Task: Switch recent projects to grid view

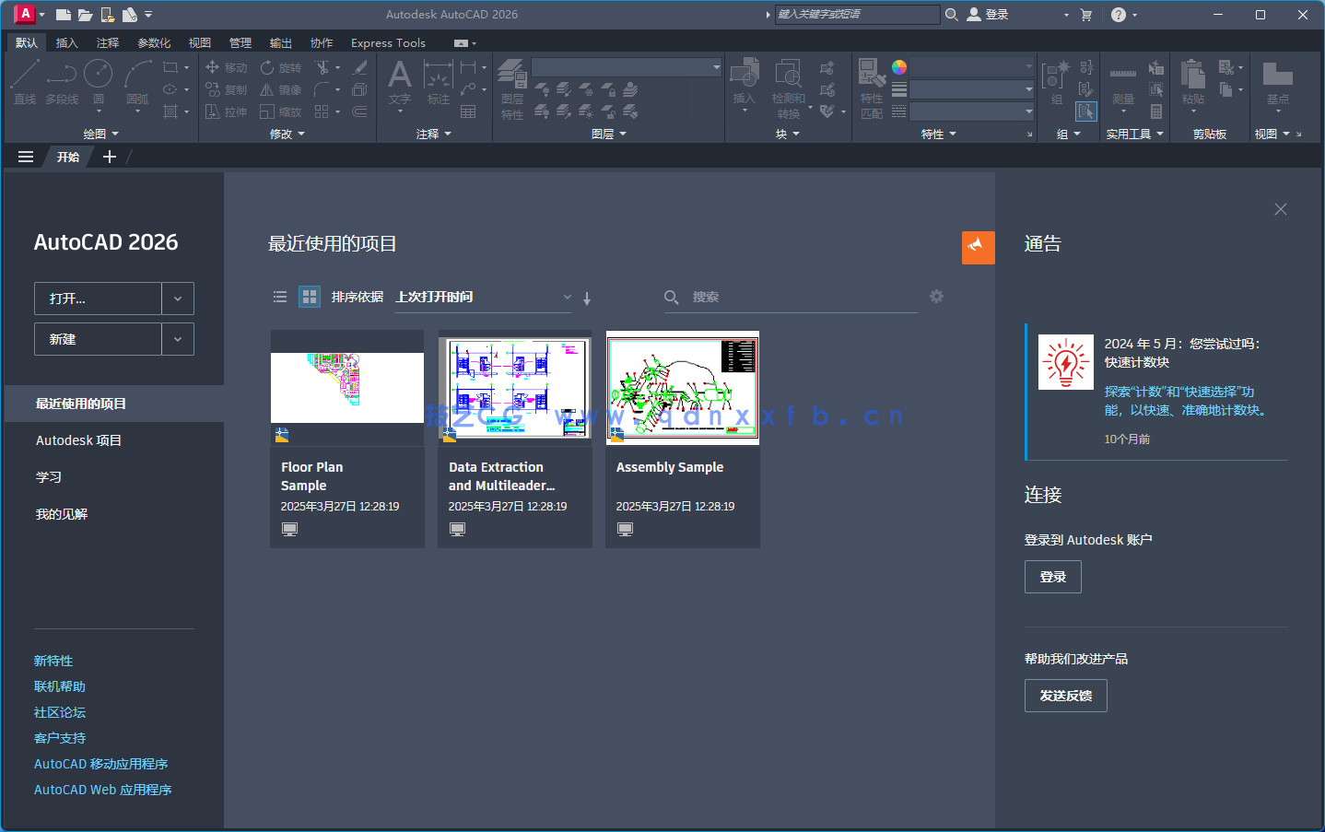Action: pos(309,297)
